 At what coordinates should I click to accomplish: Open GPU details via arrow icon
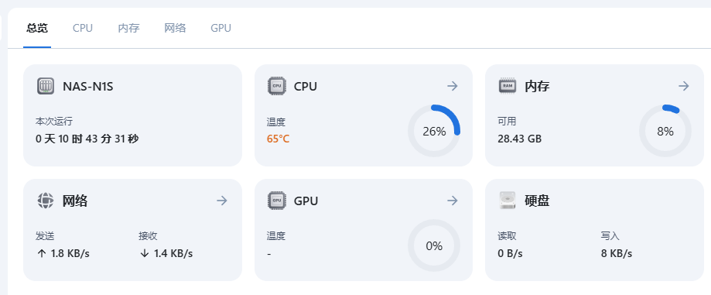tap(452, 200)
